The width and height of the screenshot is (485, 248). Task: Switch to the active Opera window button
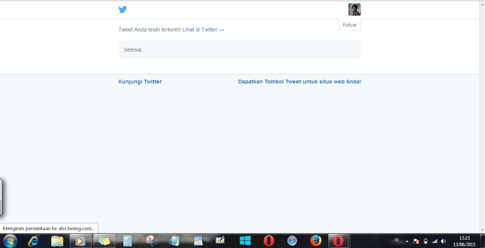pyautogui.click(x=339, y=241)
